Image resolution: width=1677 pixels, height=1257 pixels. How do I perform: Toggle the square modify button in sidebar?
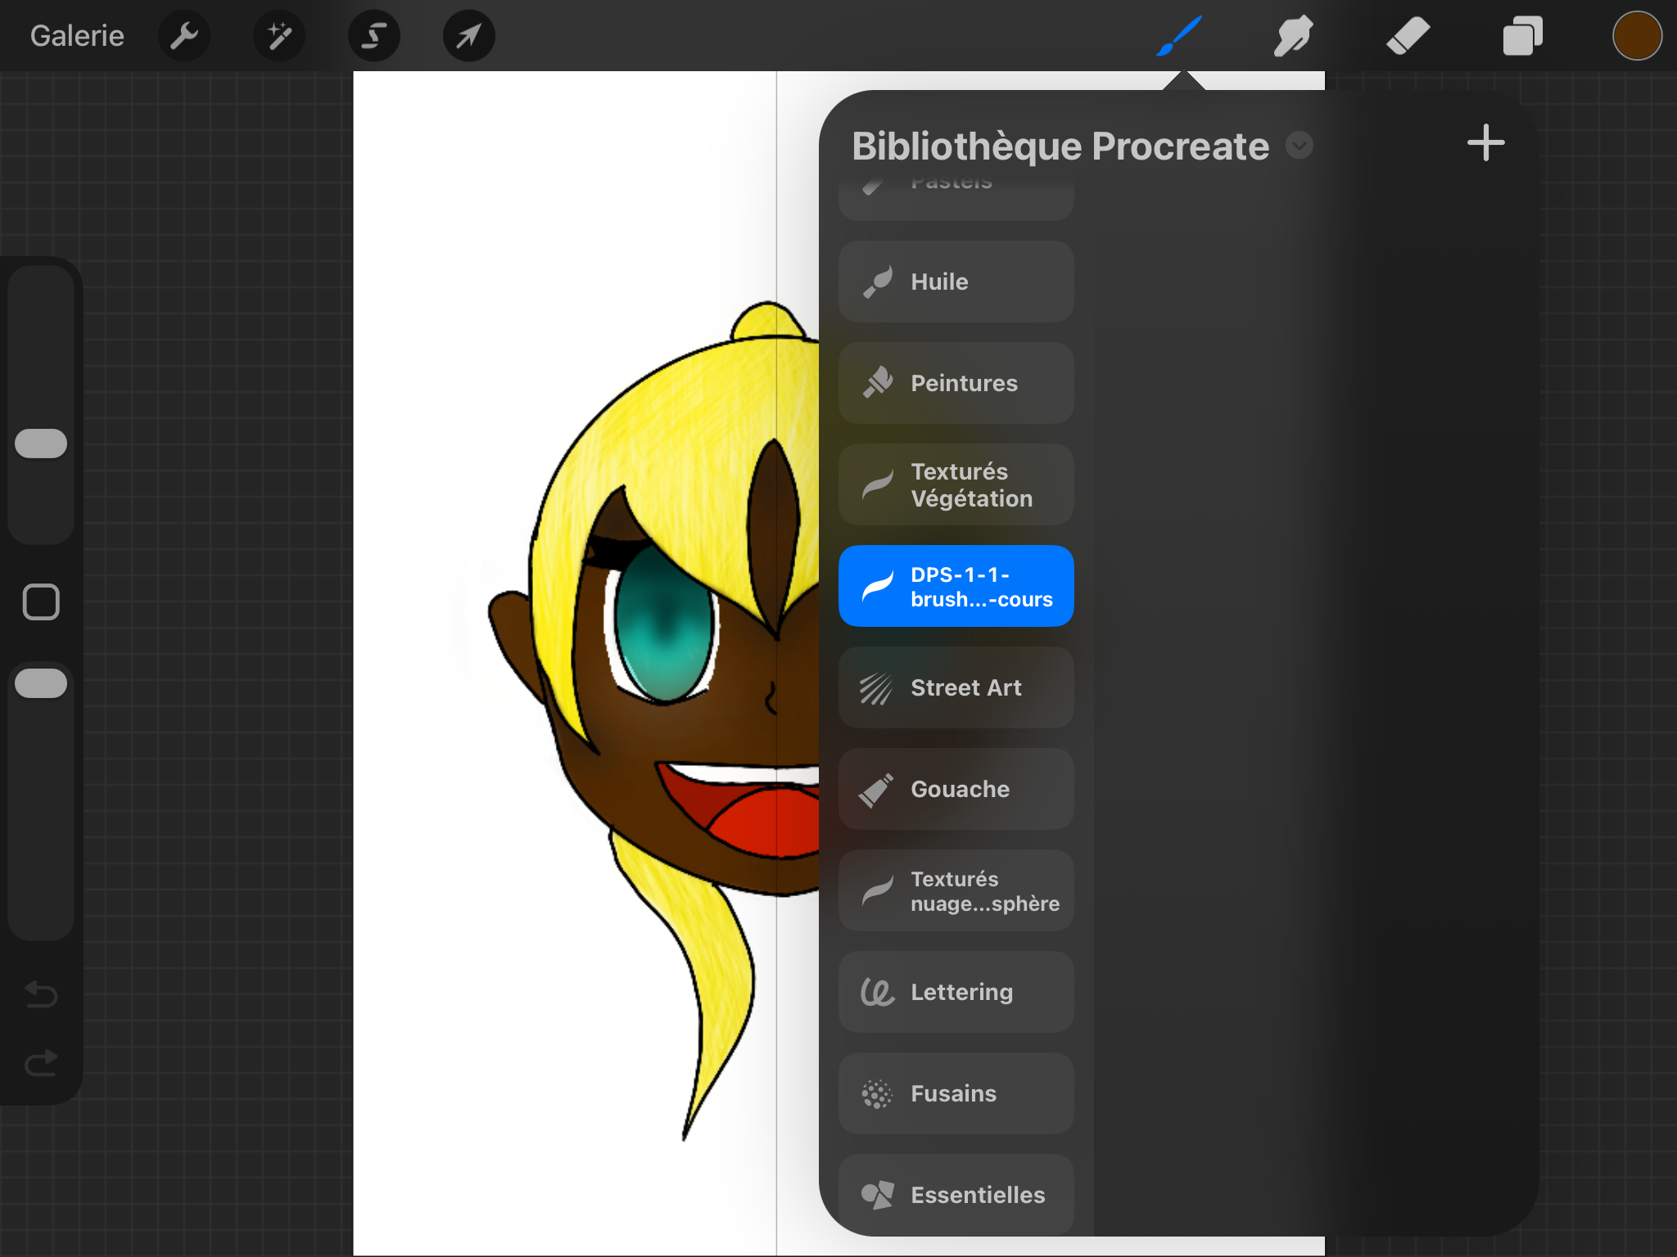tap(41, 602)
